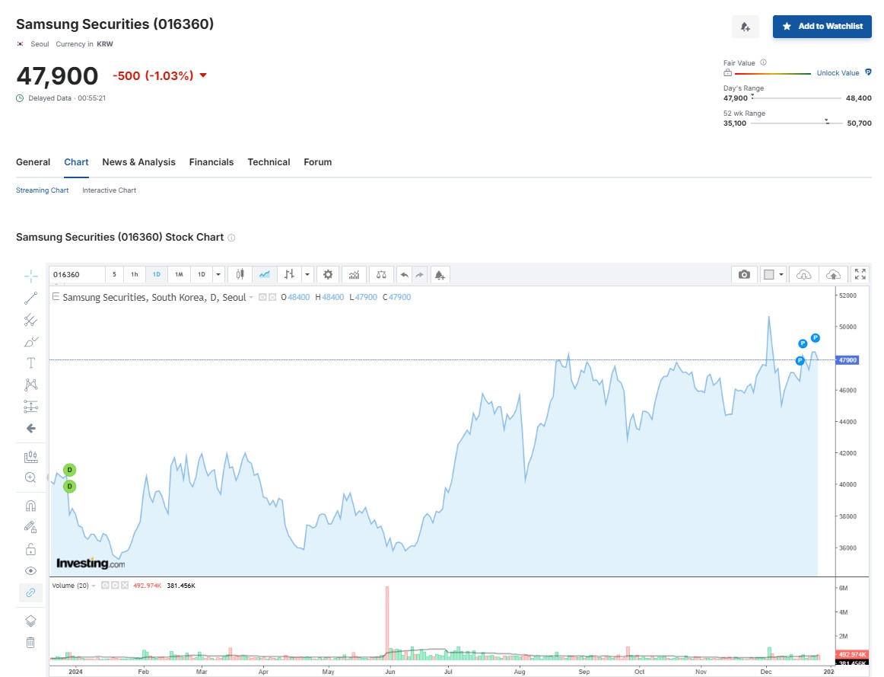Remove the Volume indicator with X

pyautogui.click(x=126, y=586)
